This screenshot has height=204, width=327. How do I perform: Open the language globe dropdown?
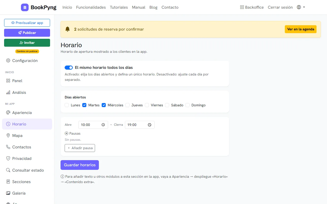301,7
